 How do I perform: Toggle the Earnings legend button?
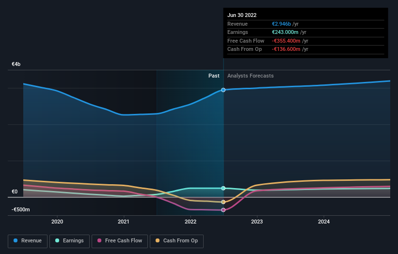pos(69,241)
